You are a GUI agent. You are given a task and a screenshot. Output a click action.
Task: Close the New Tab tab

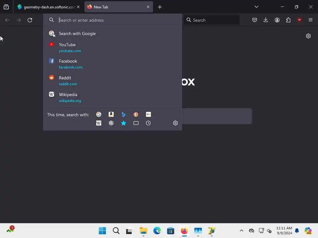pos(148,7)
